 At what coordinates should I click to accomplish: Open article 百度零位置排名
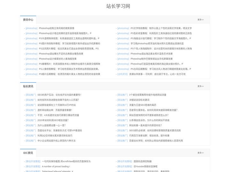153,110
